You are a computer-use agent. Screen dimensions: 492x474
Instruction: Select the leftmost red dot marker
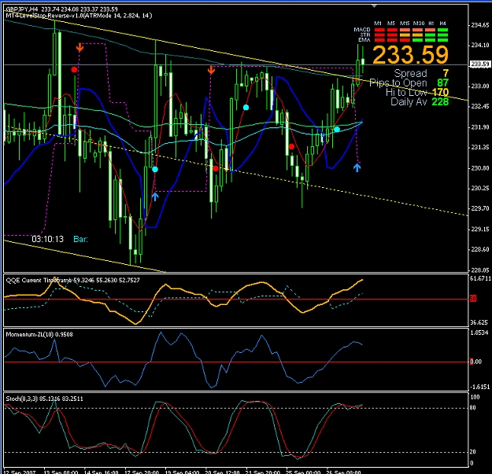pyautogui.click(x=74, y=69)
